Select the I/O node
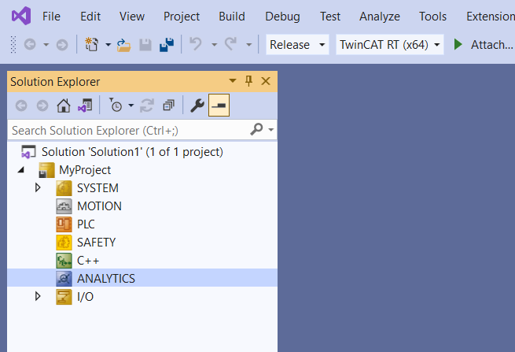Image resolution: width=515 pixels, height=352 pixels. [85, 296]
